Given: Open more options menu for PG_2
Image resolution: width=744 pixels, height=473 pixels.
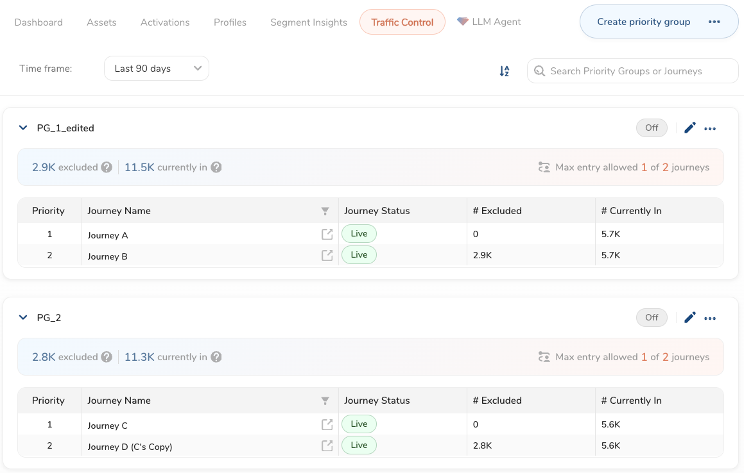Looking at the screenshot, I should pyautogui.click(x=710, y=319).
